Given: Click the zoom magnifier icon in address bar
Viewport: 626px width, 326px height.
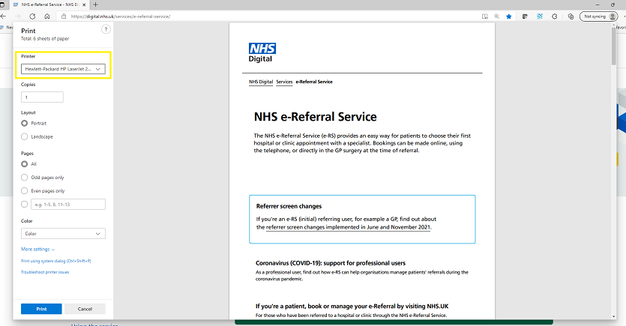Looking at the screenshot, I should click(496, 16).
